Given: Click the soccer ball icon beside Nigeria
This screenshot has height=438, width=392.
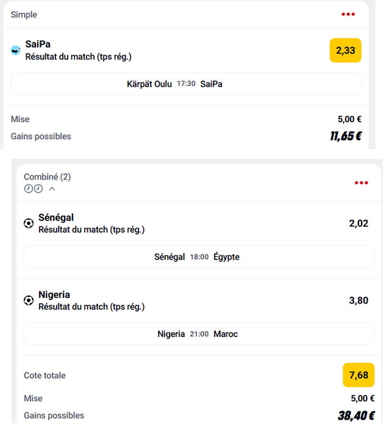Looking at the screenshot, I should point(29,301).
